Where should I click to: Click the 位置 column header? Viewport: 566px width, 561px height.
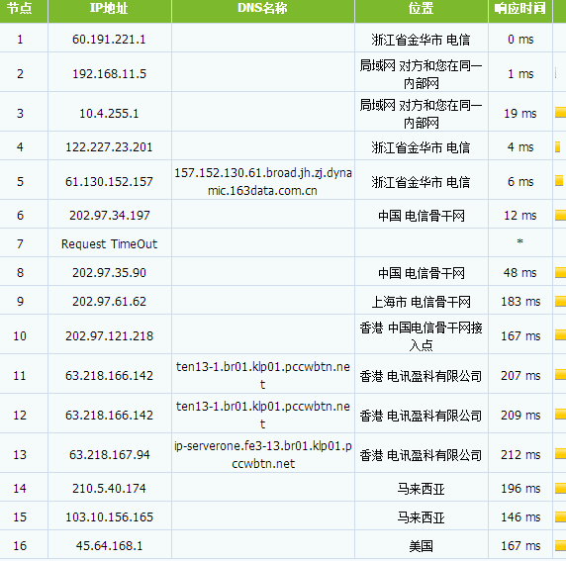point(421,8)
